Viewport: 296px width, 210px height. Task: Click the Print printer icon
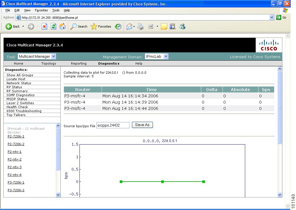pos(140,26)
